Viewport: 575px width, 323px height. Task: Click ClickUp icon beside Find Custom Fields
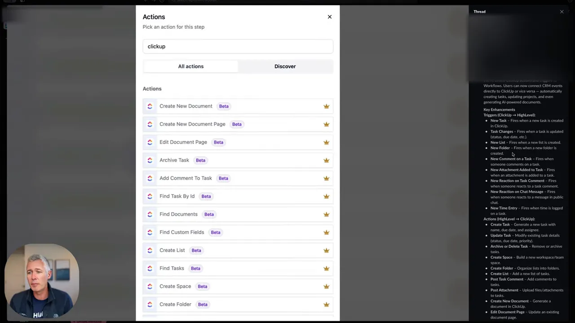150,232
